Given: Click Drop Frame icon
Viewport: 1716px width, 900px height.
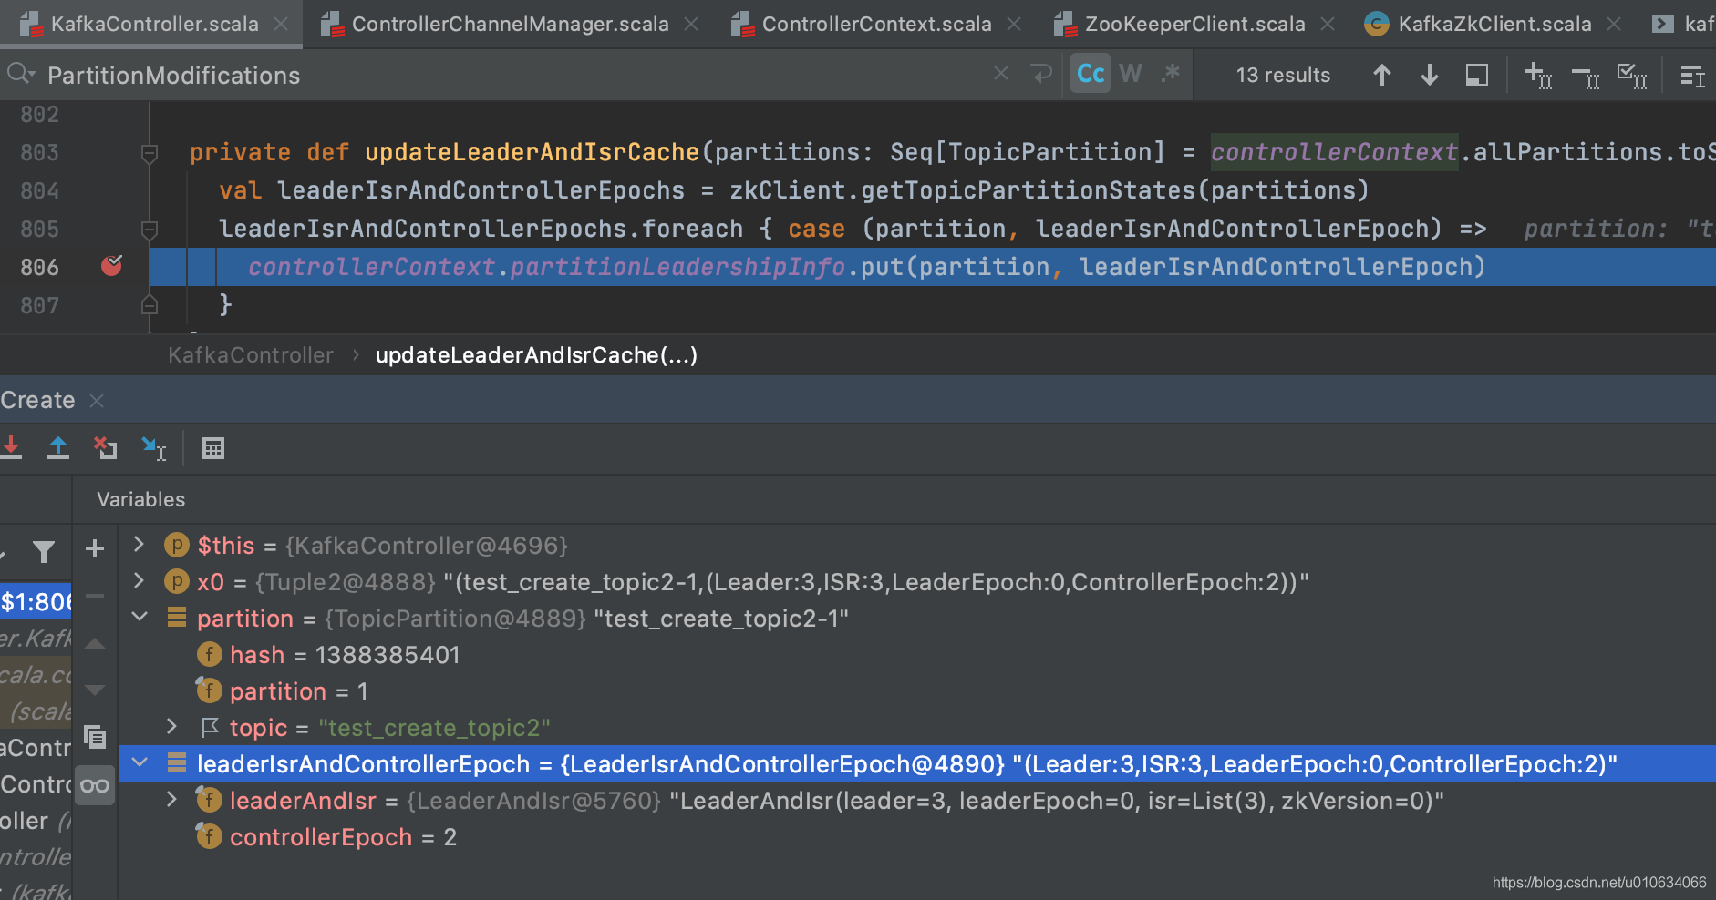Looking at the screenshot, I should pyautogui.click(x=106, y=447).
